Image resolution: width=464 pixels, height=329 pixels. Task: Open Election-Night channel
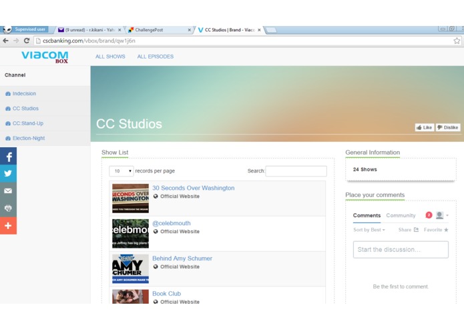29,138
